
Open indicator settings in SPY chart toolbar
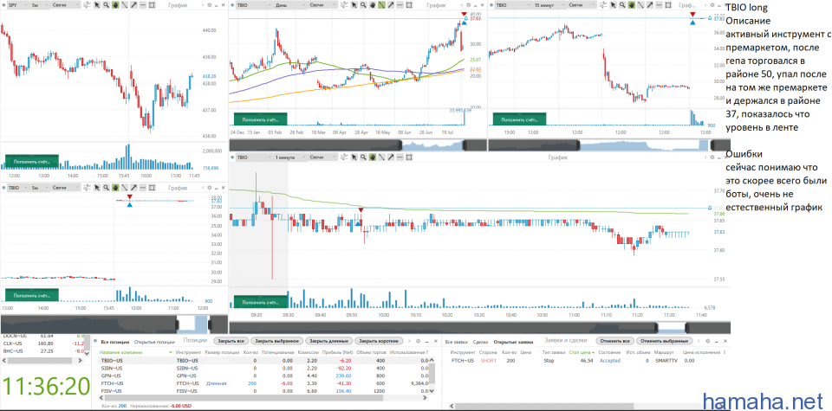point(87,5)
